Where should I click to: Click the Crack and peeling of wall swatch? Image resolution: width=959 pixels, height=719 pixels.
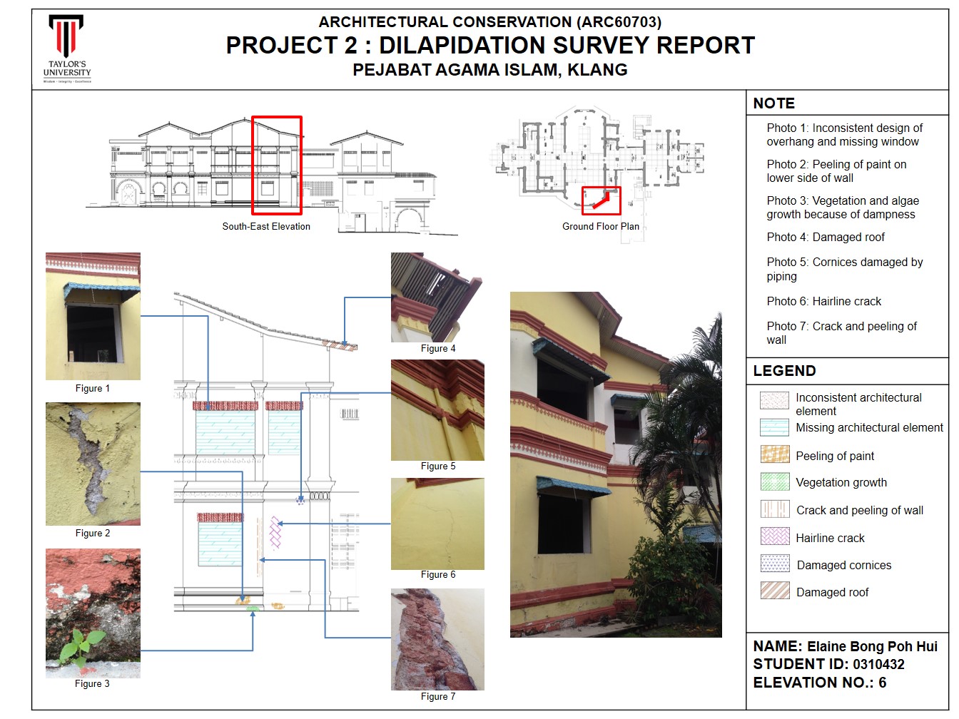(775, 509)
